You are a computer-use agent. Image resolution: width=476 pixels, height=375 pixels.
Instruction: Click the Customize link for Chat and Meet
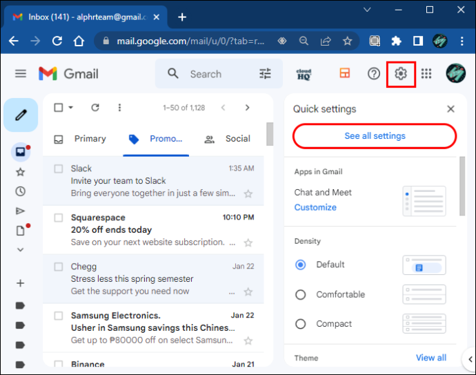click(315, 207)
